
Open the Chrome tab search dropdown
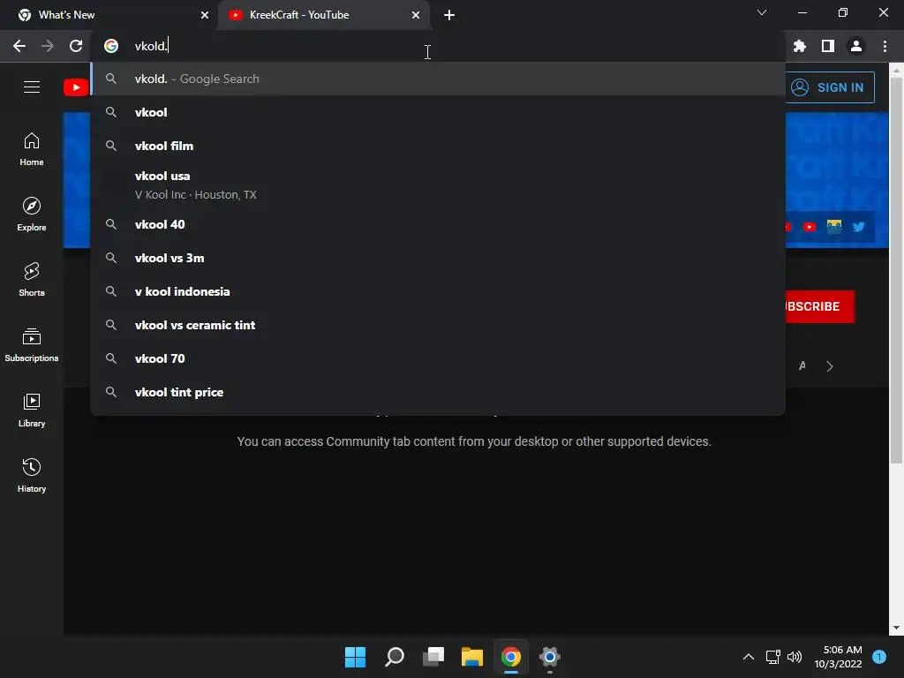coord(762,12)
